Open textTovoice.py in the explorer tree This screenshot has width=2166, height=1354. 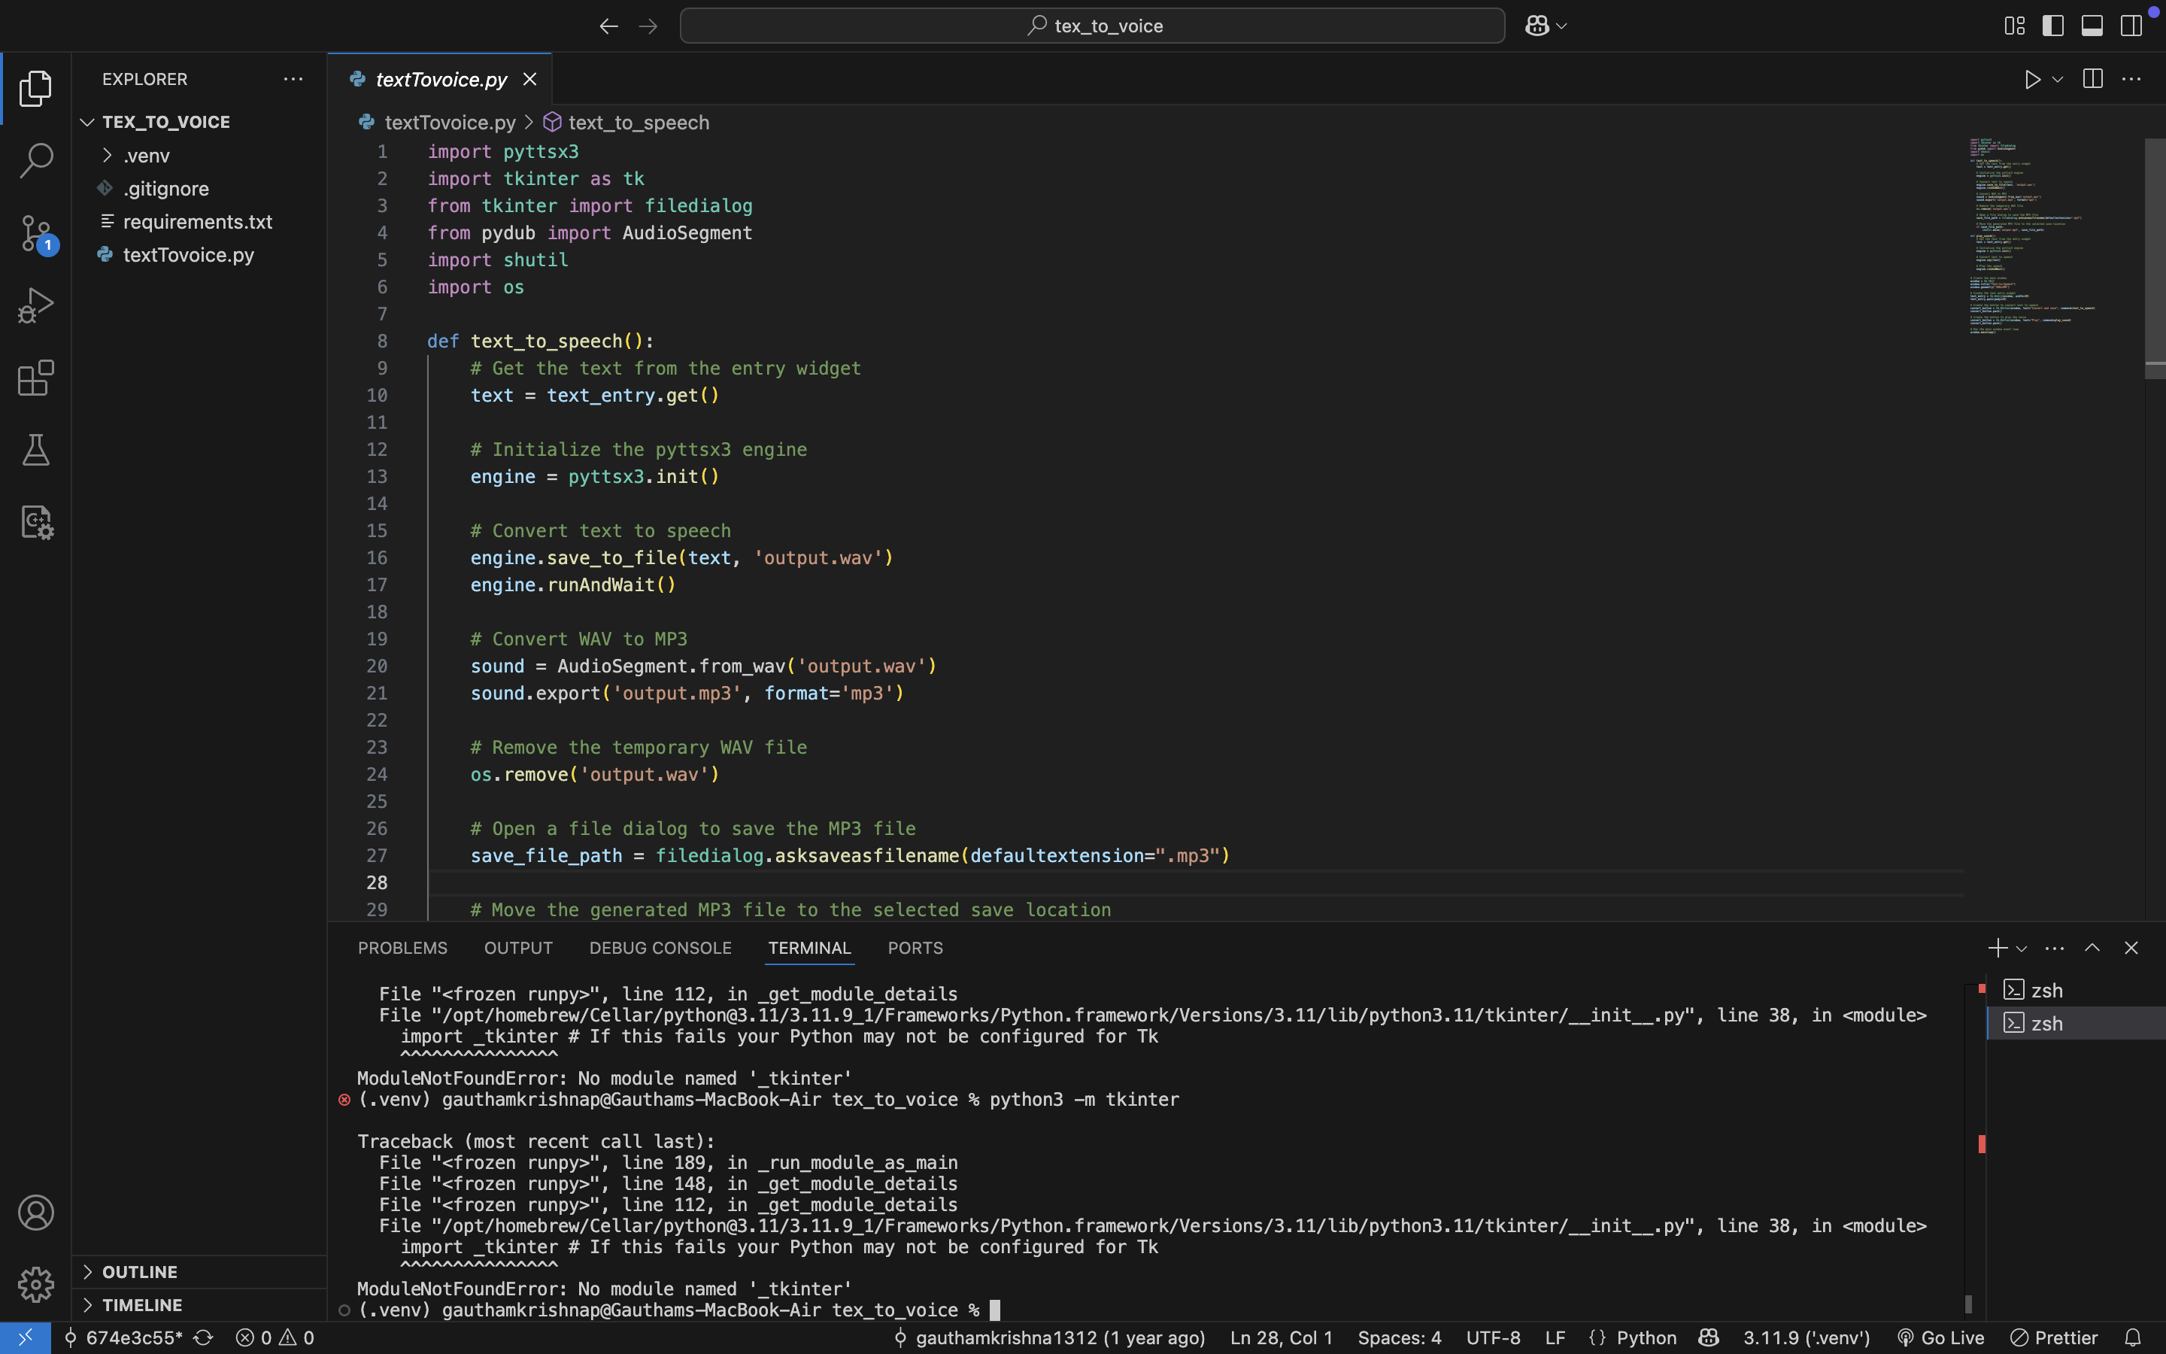click(188, 254)
